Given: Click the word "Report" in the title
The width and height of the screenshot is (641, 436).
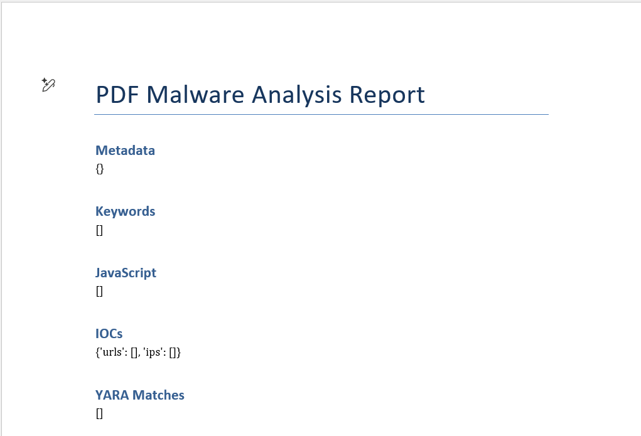Looking at the screenshot, I should (387, 95).
